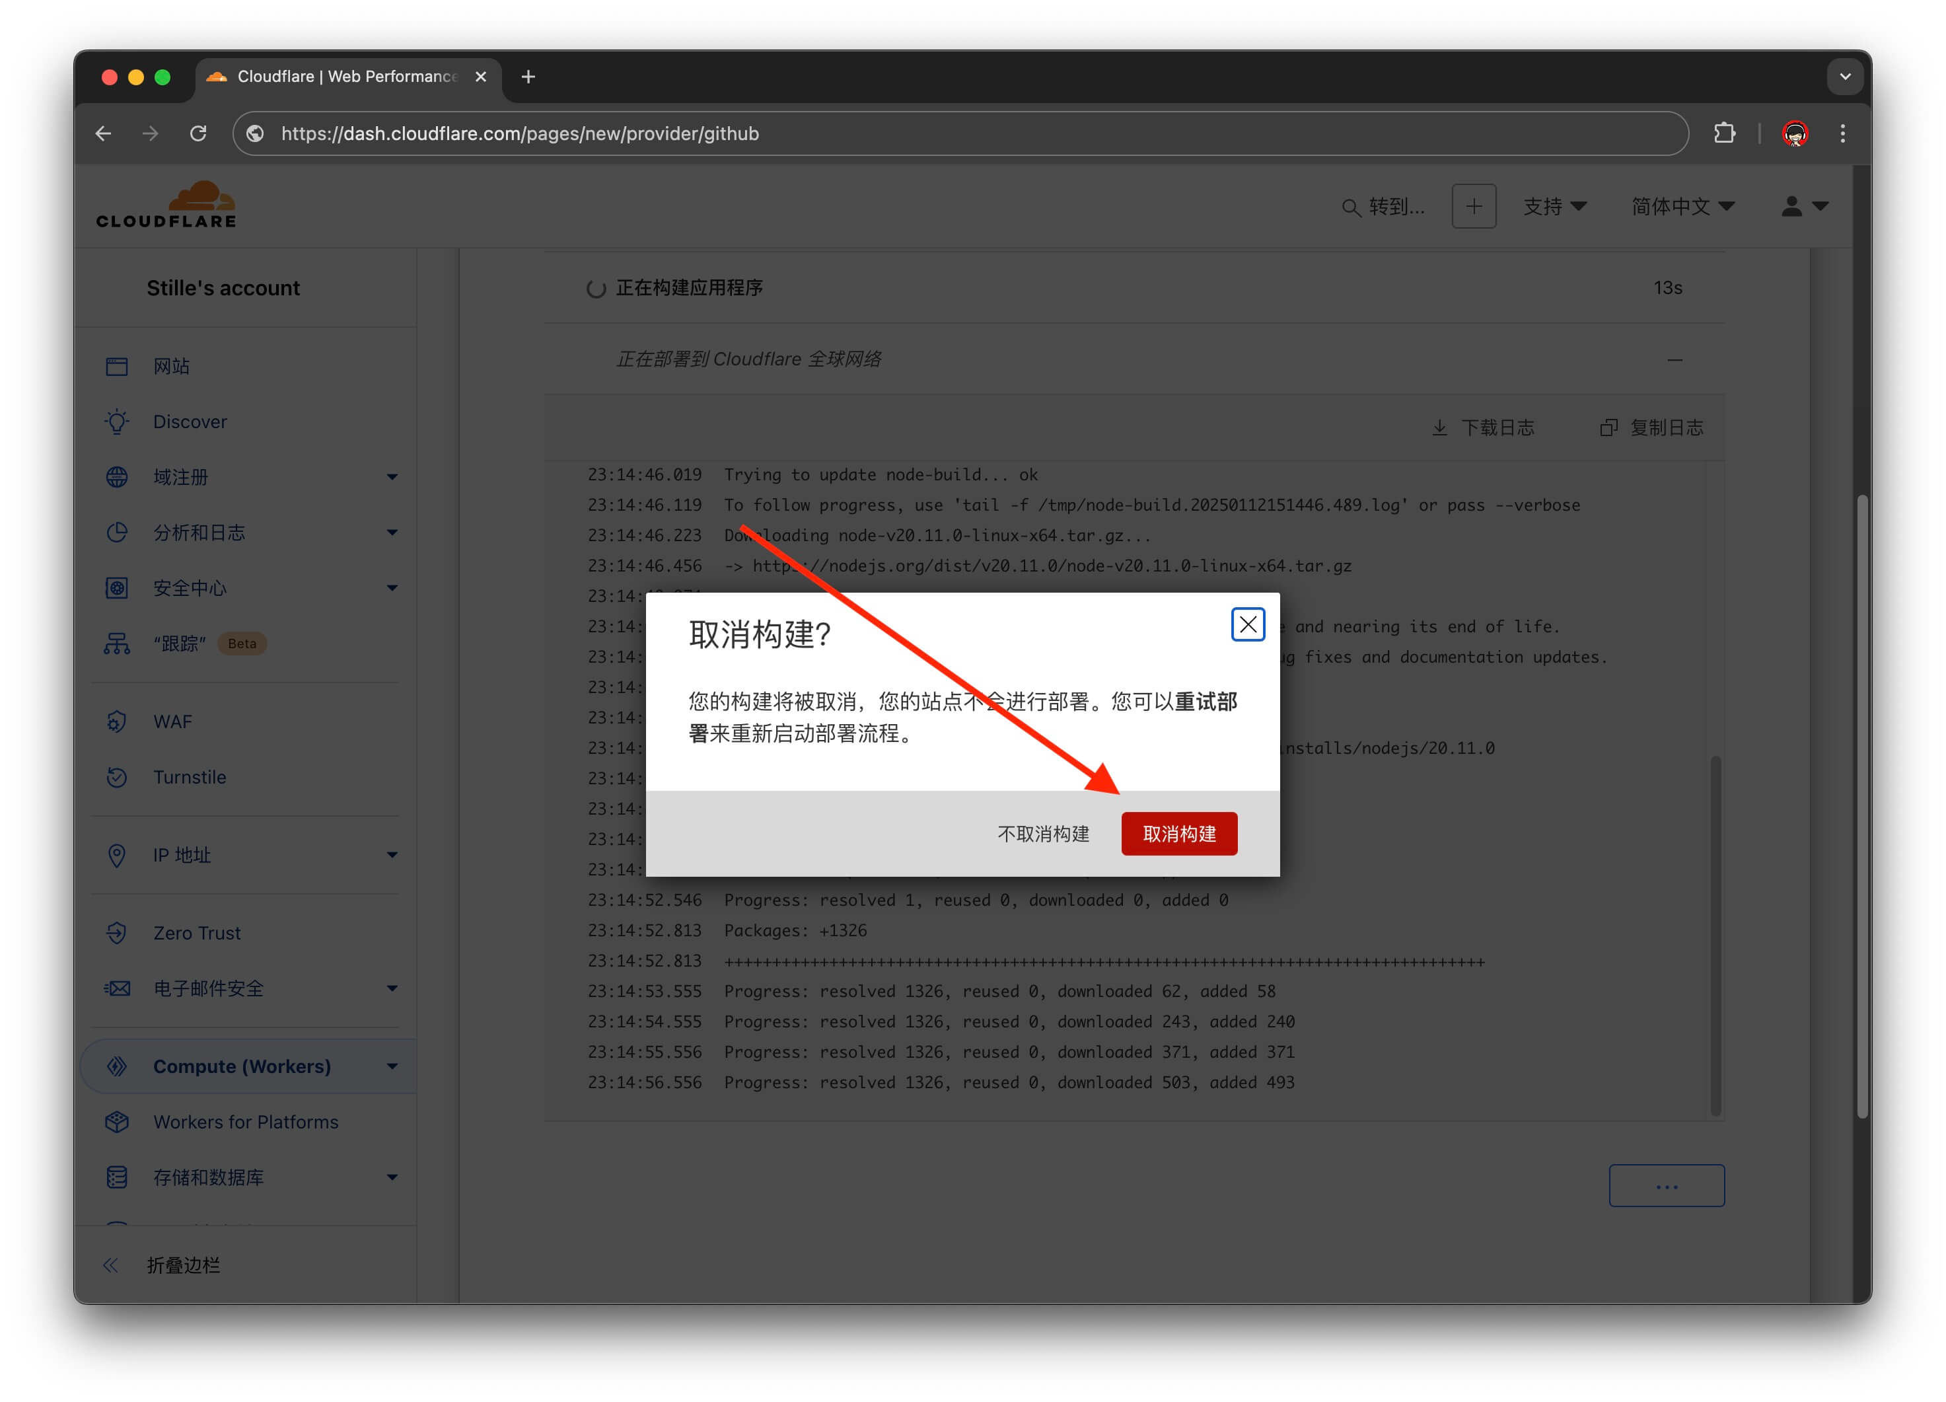Close the Cloudflare browser tab

[482, 77]
